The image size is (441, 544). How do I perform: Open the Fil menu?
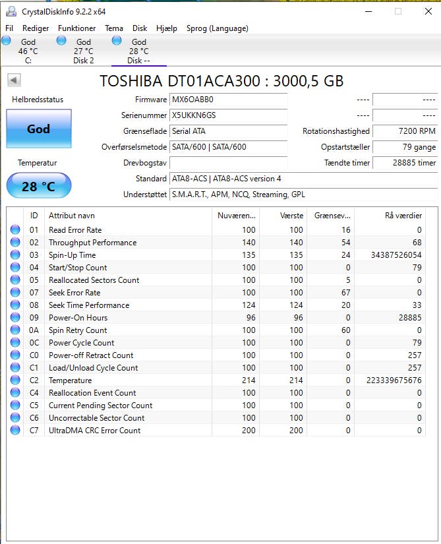[9, 28]
